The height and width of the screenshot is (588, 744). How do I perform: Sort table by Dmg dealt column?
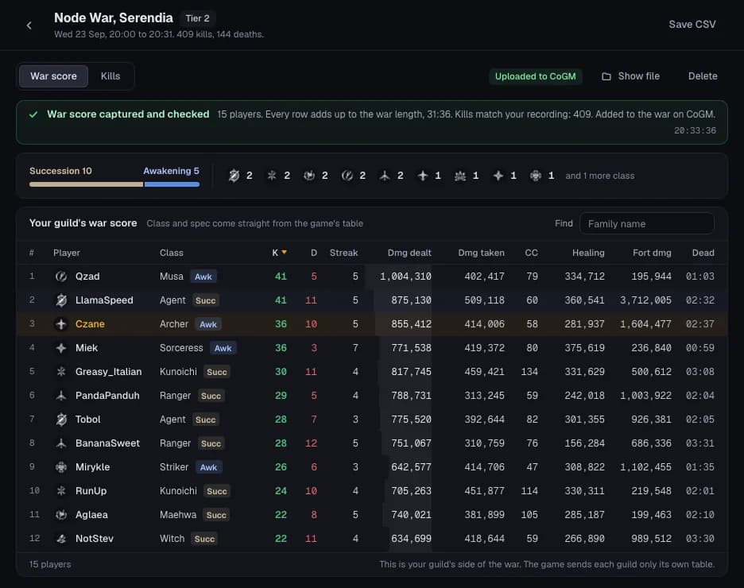pos(409,253)
